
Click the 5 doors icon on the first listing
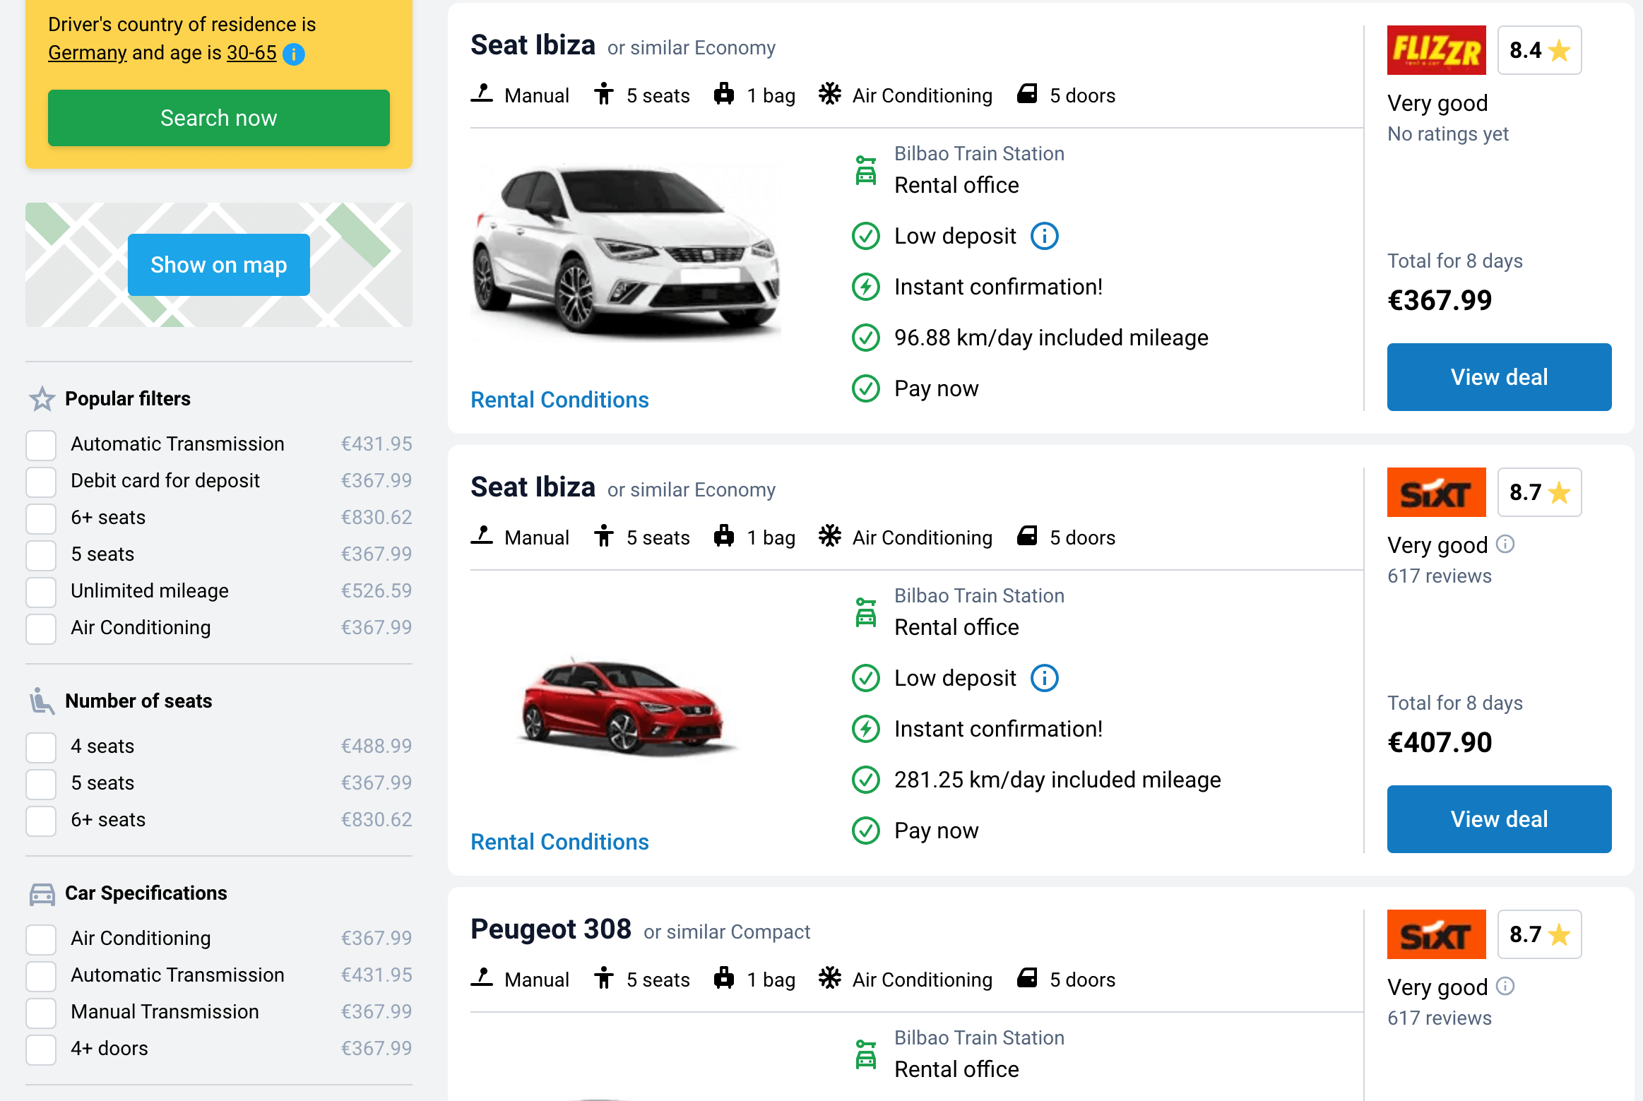click(x=1027, y=93)
